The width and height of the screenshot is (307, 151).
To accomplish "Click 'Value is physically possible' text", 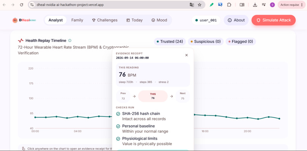I will (147, 144).
